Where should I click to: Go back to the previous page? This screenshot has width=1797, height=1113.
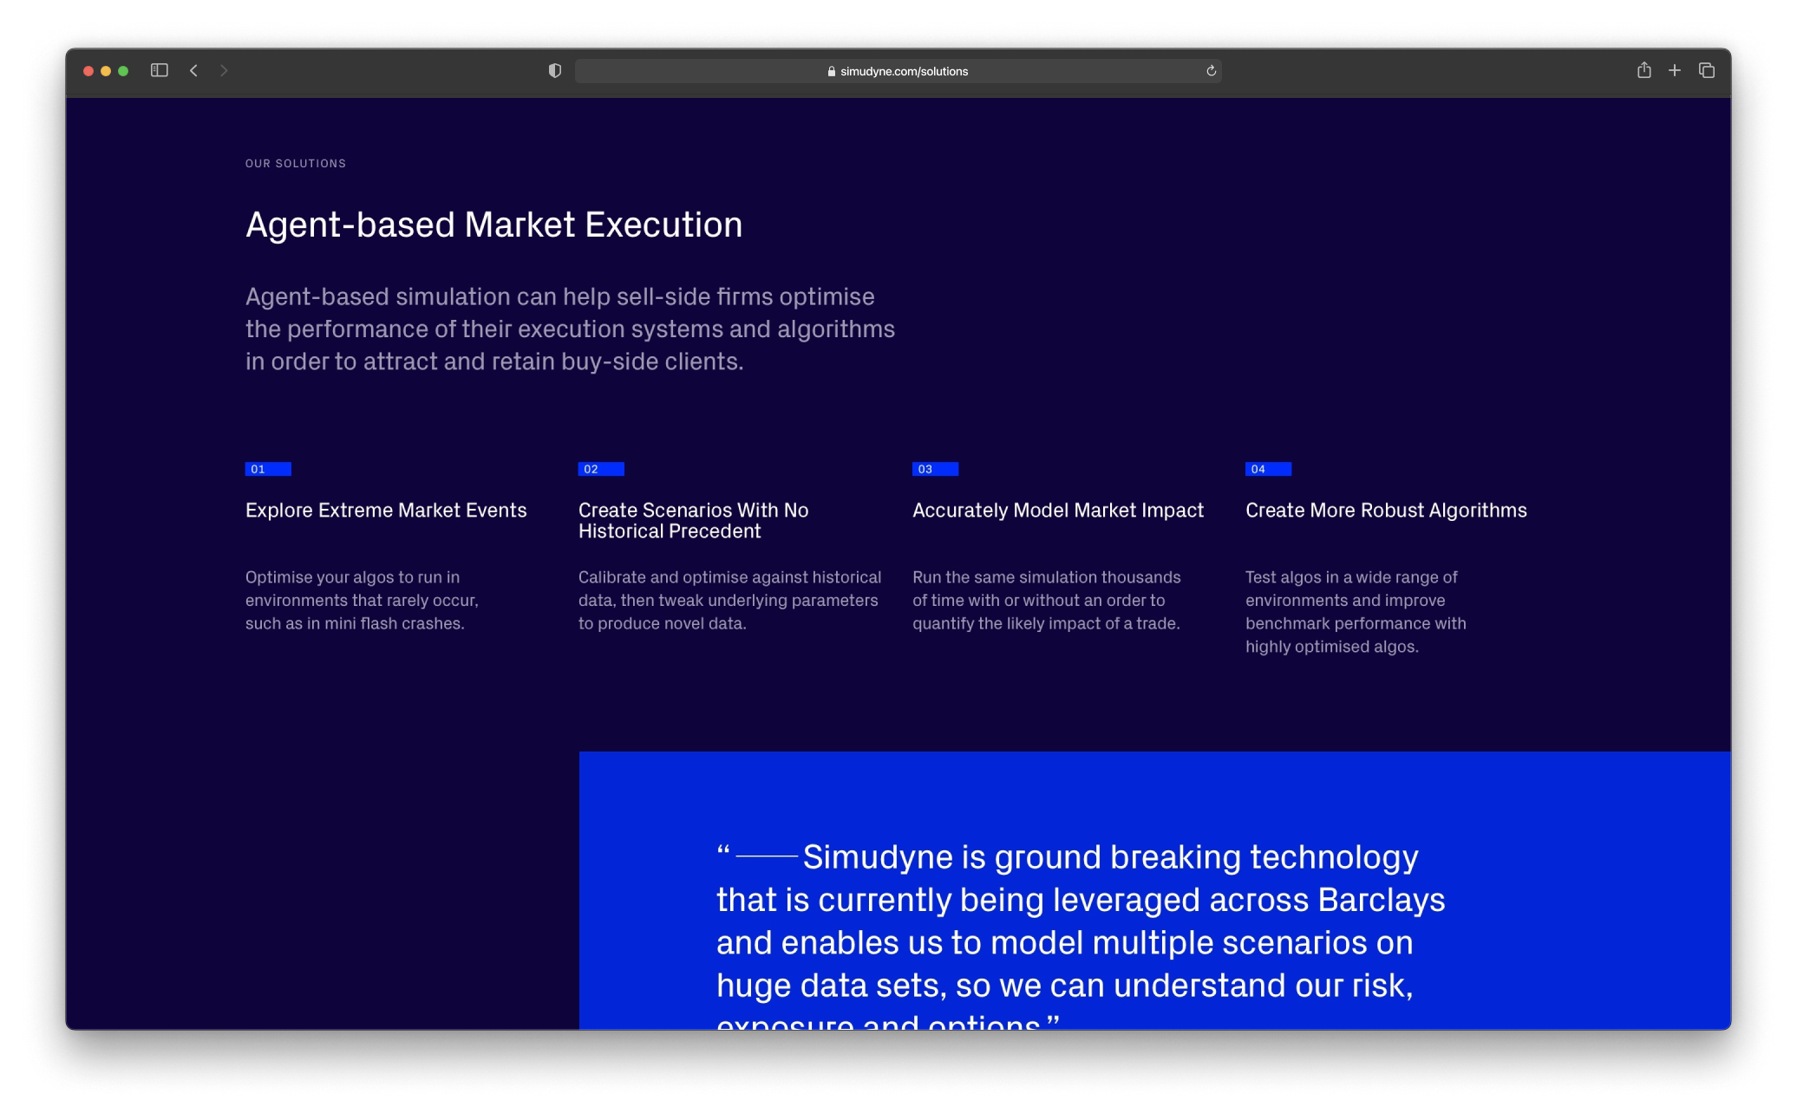[x=193, y=70]
